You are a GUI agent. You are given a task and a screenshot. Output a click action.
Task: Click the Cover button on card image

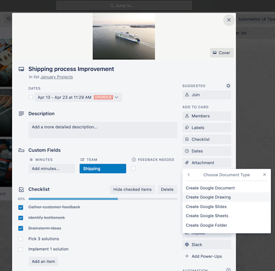(x=222, y=53)
